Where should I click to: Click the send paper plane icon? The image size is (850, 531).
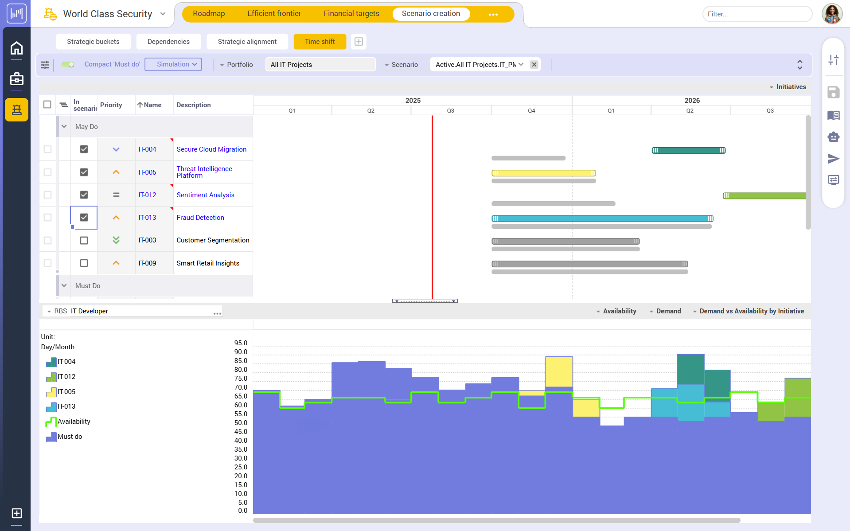tap(833, 159)
